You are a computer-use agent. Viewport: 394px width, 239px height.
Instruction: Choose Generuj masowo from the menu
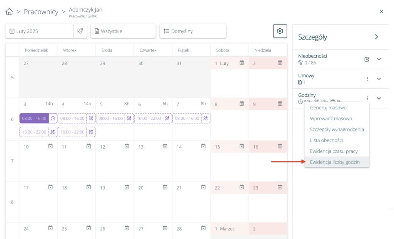pyautogui.click(x=328, y=108)
